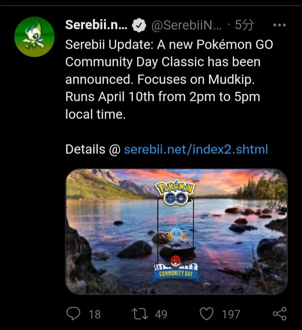Screen dimensions: 302x330
Task: Click the Serebii.n... display name
Action: pos(96,25)
